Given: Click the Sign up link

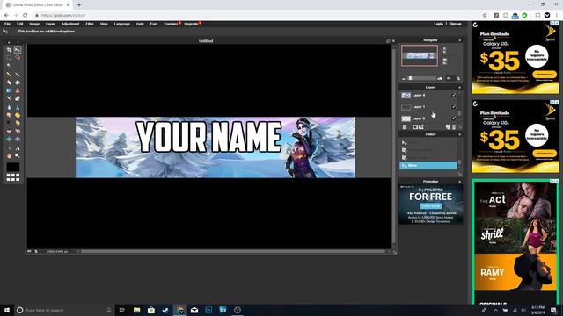Looking at the screenshot, I should (x=456, y=24).
